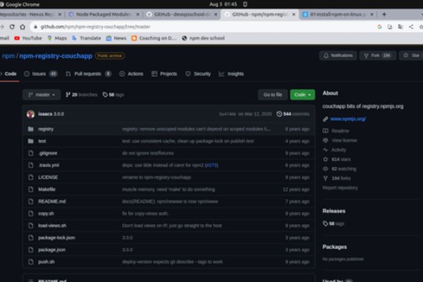Image resolution: width=423 pixels, height=282 pixels.
Task: View the 614 stars link
Action: pos(341,159)
